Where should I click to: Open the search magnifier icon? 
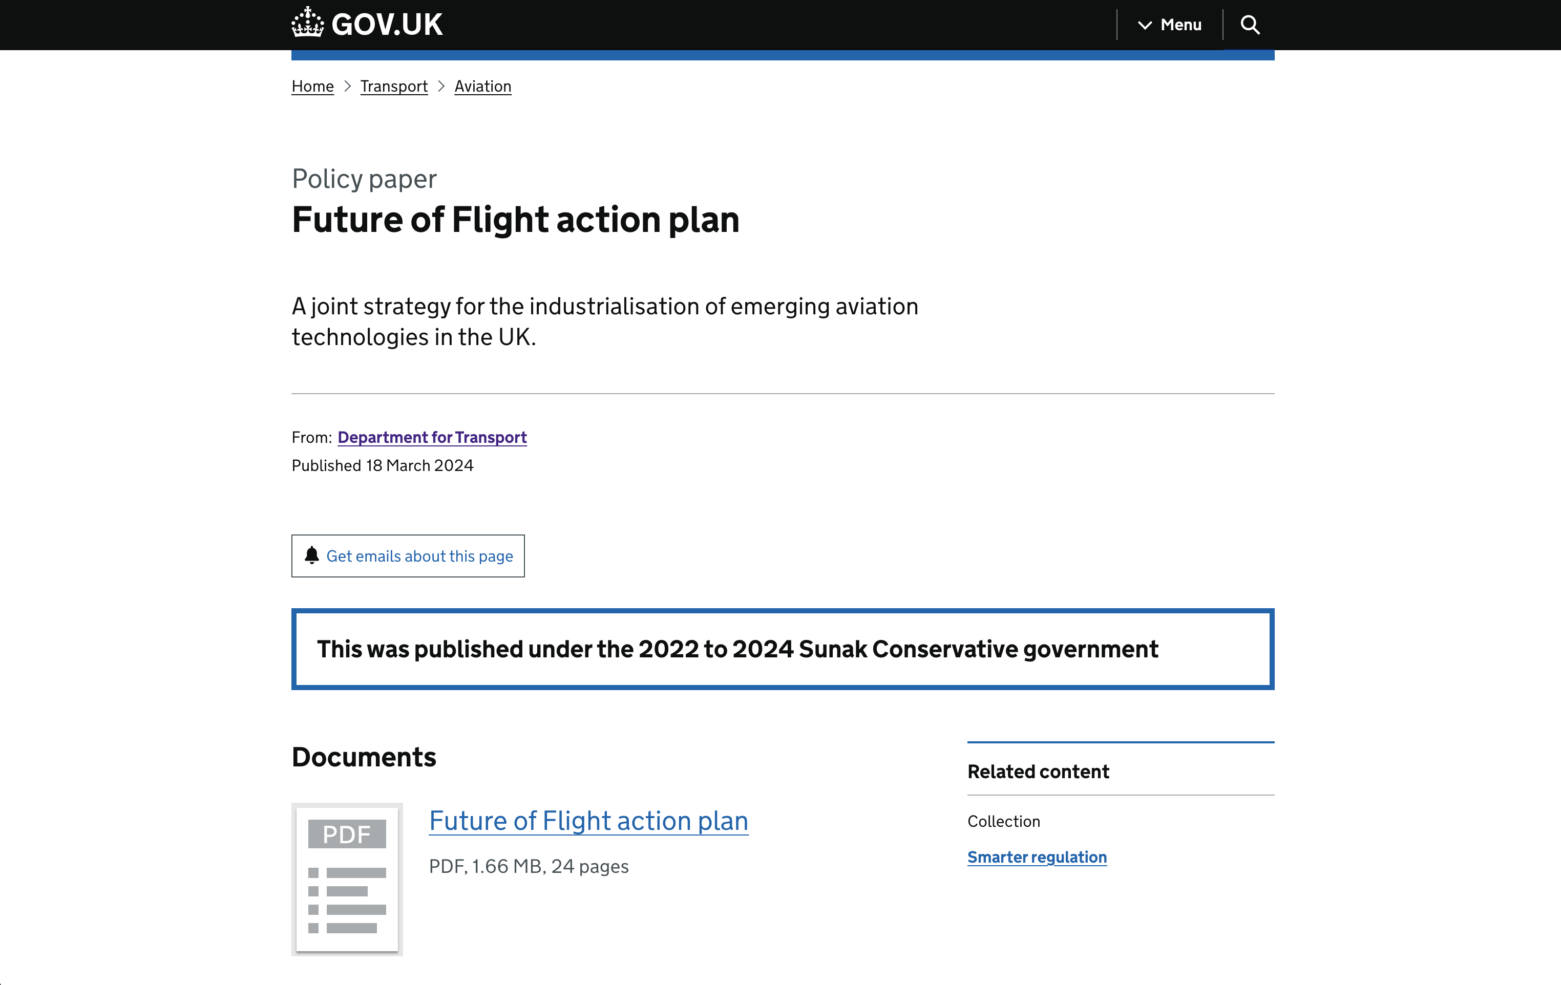pos(1250,25)
